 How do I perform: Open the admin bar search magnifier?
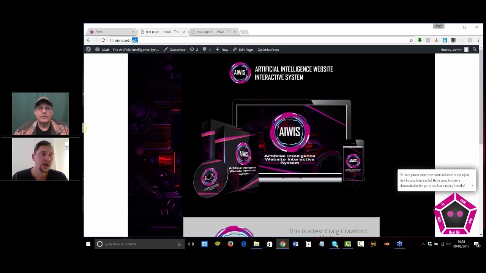475,50
